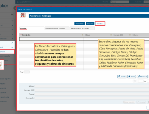
Task: Sort by the Descripción column header
Action: click(26, 35)
